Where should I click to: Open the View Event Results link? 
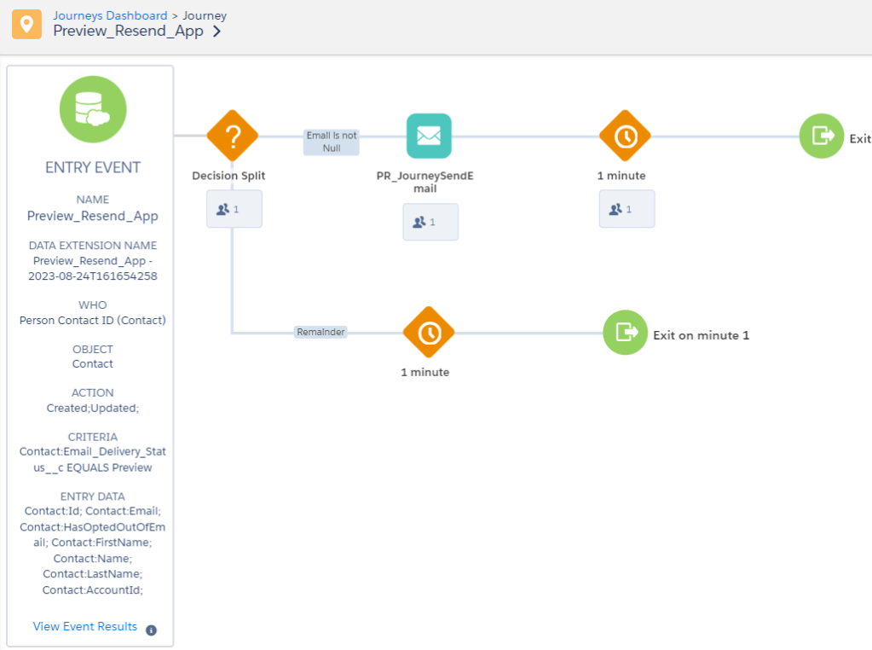[85, 627]
